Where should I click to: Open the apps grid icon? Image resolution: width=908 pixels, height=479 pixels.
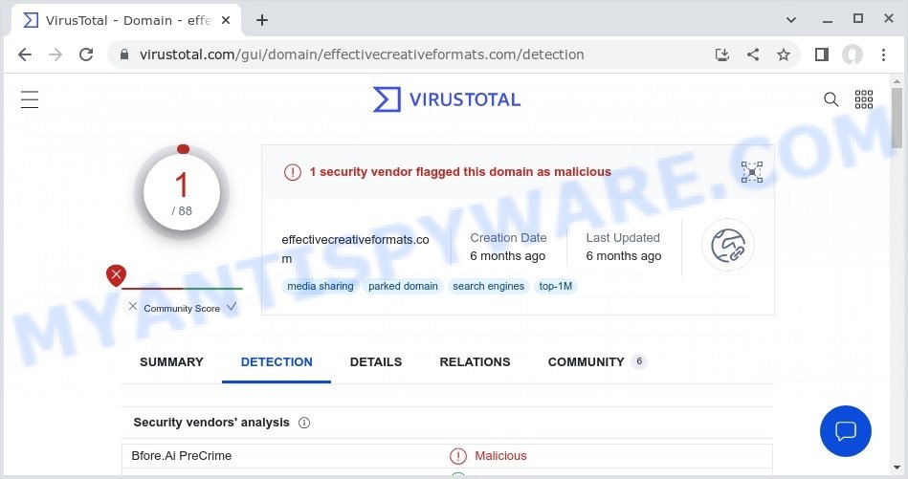click(x=864, y=99)
